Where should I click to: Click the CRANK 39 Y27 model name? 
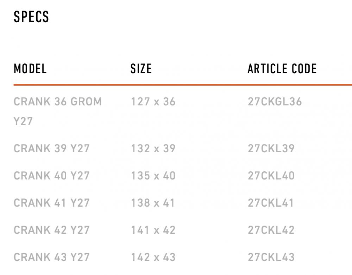[52, 149]
